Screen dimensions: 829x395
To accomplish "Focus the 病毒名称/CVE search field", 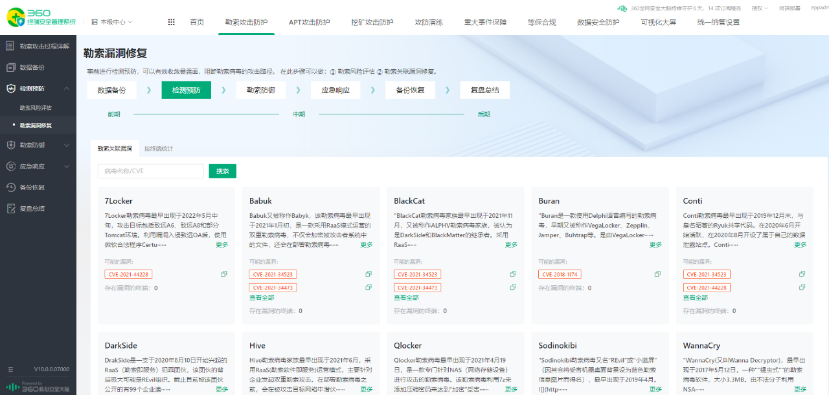I will click(151, 171).
